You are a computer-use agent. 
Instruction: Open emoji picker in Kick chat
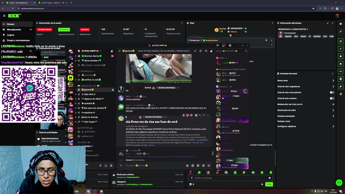coord(270,178)
